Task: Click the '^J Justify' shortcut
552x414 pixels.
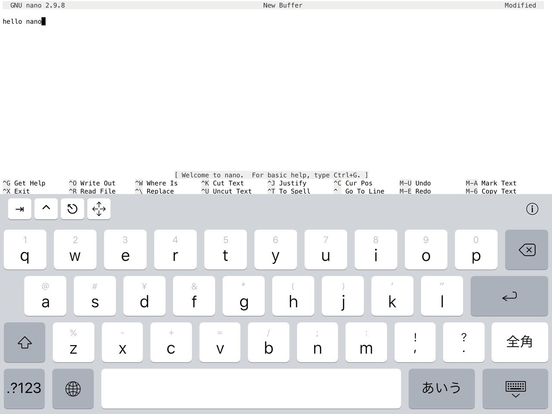Action: [287, 183]
